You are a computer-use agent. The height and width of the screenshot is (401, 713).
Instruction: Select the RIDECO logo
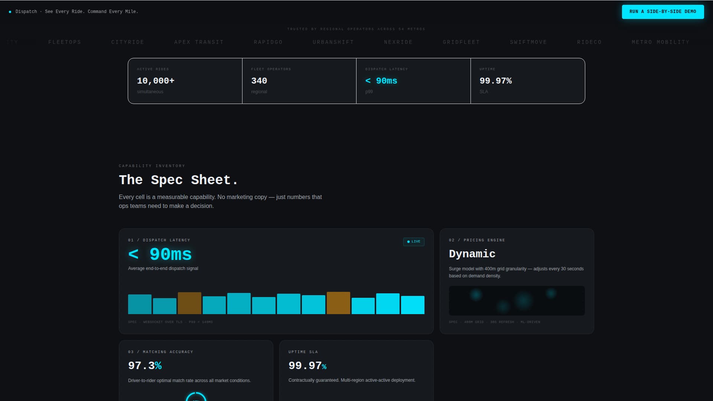click(x=589, y=42)
